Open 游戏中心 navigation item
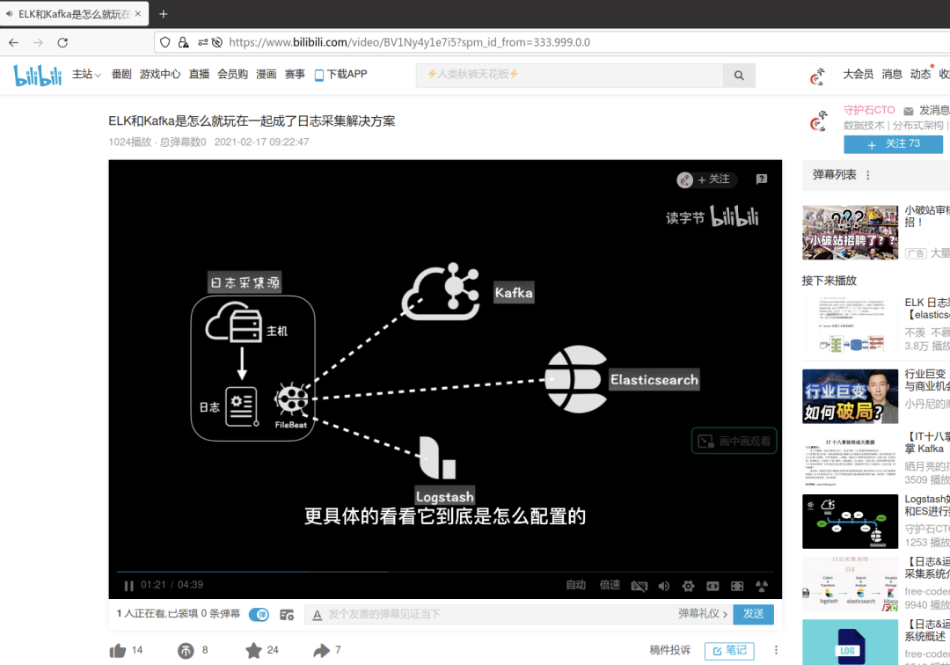This screenshot has height=665, width=950. tap(160, 74)
